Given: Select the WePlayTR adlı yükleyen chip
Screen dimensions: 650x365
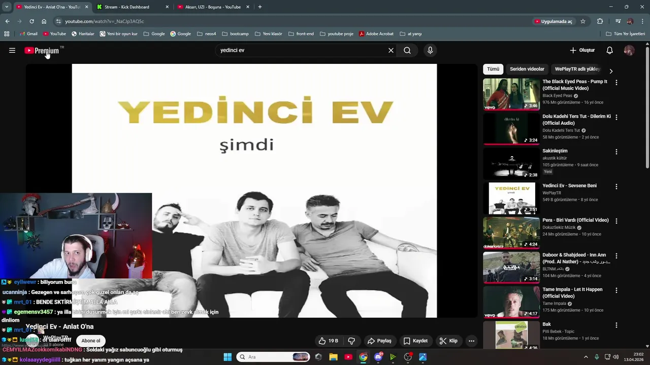Looking at the screenshot, I should pyautogui.click(x=577, y=69).
